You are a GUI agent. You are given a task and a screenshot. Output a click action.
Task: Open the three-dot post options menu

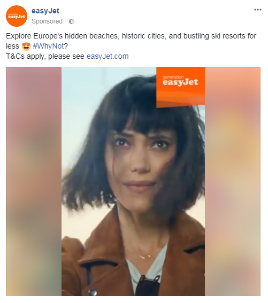pos(257,10)
